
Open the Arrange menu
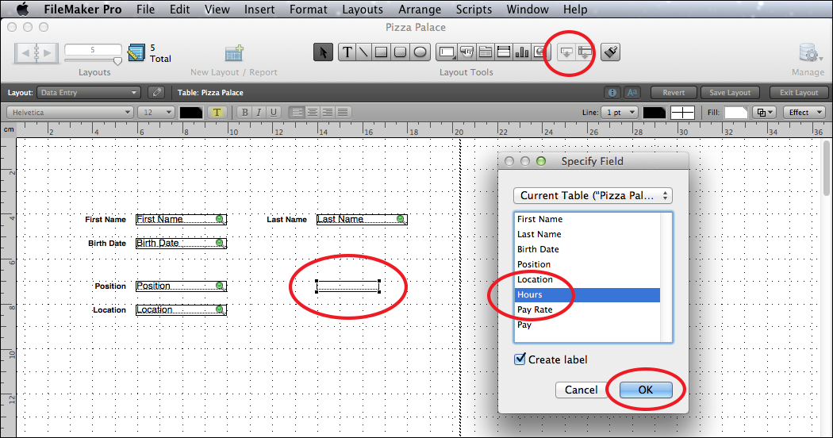click(419, 9)
